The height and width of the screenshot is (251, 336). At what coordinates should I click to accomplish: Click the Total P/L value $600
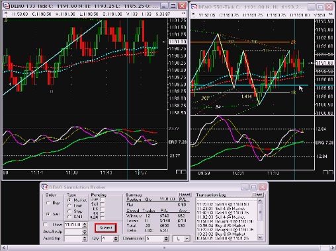click(x=165, y=225)
